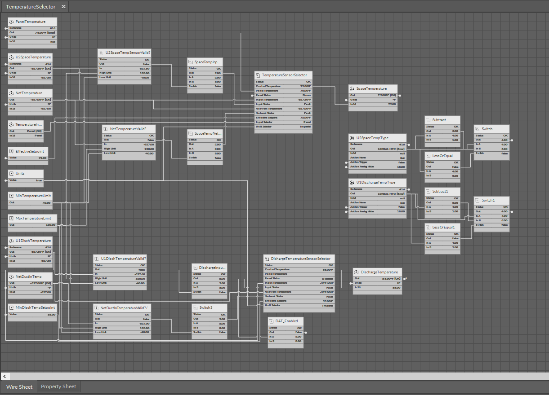
Task: Click the left horizontal scroll arrow
Action: (4, 377)
